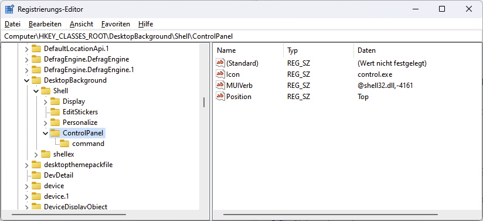483x221 pixels.
Task: Expand the desktopthemepackfile key
Action: [27, 165]
